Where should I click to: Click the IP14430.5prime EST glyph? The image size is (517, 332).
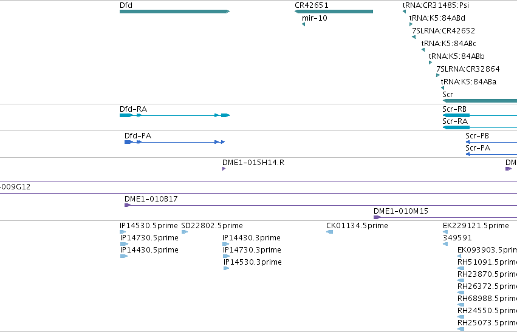(x=124, y=256)
